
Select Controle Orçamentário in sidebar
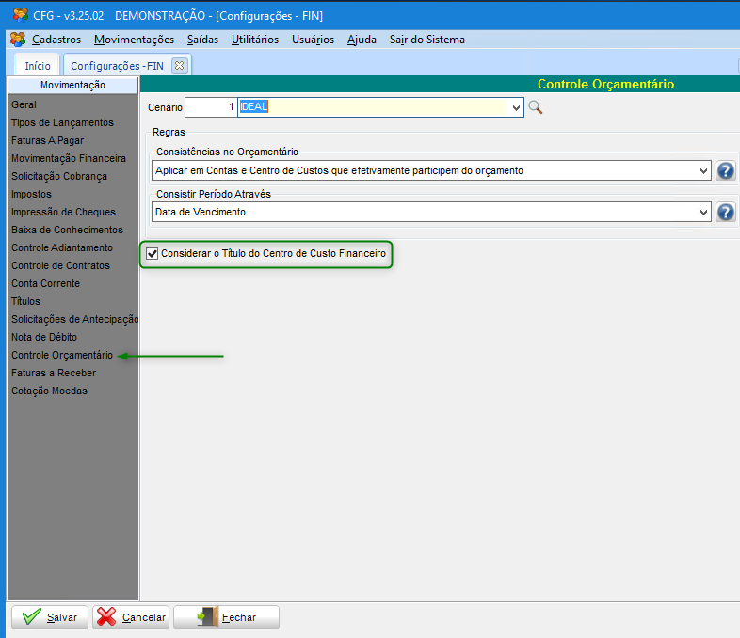[62, 355]
